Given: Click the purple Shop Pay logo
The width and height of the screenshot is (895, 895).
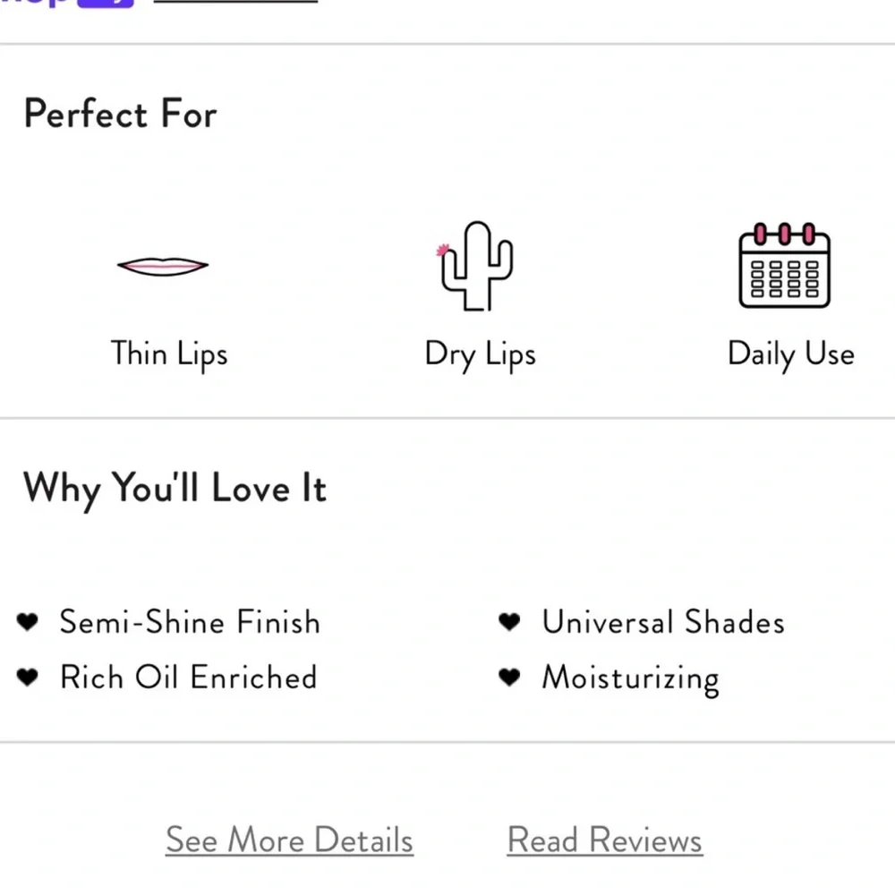Looking at the screenshot, I should (67, 3).
